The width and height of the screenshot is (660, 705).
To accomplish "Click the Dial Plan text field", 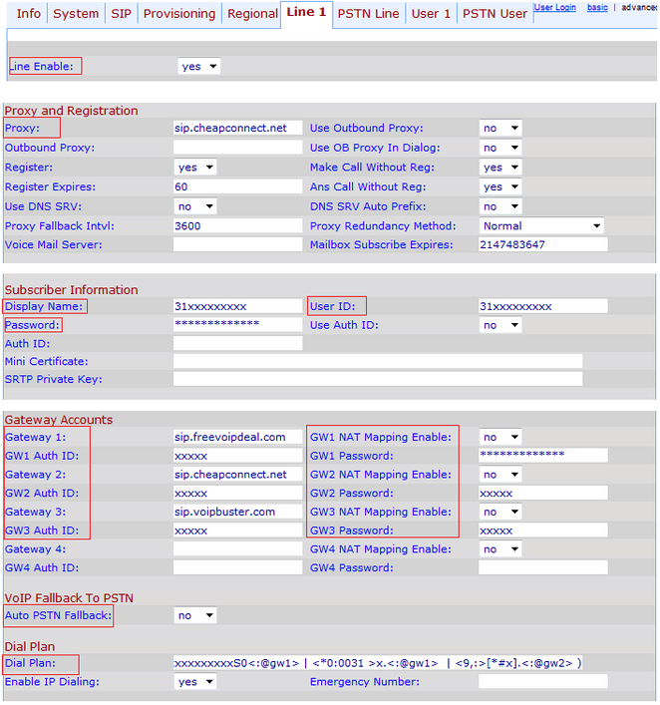I will point(378,663).
